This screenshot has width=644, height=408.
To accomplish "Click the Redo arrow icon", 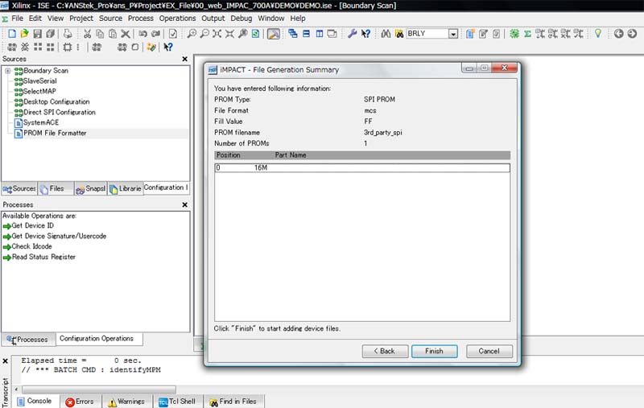I will click(x=155, y=34).
